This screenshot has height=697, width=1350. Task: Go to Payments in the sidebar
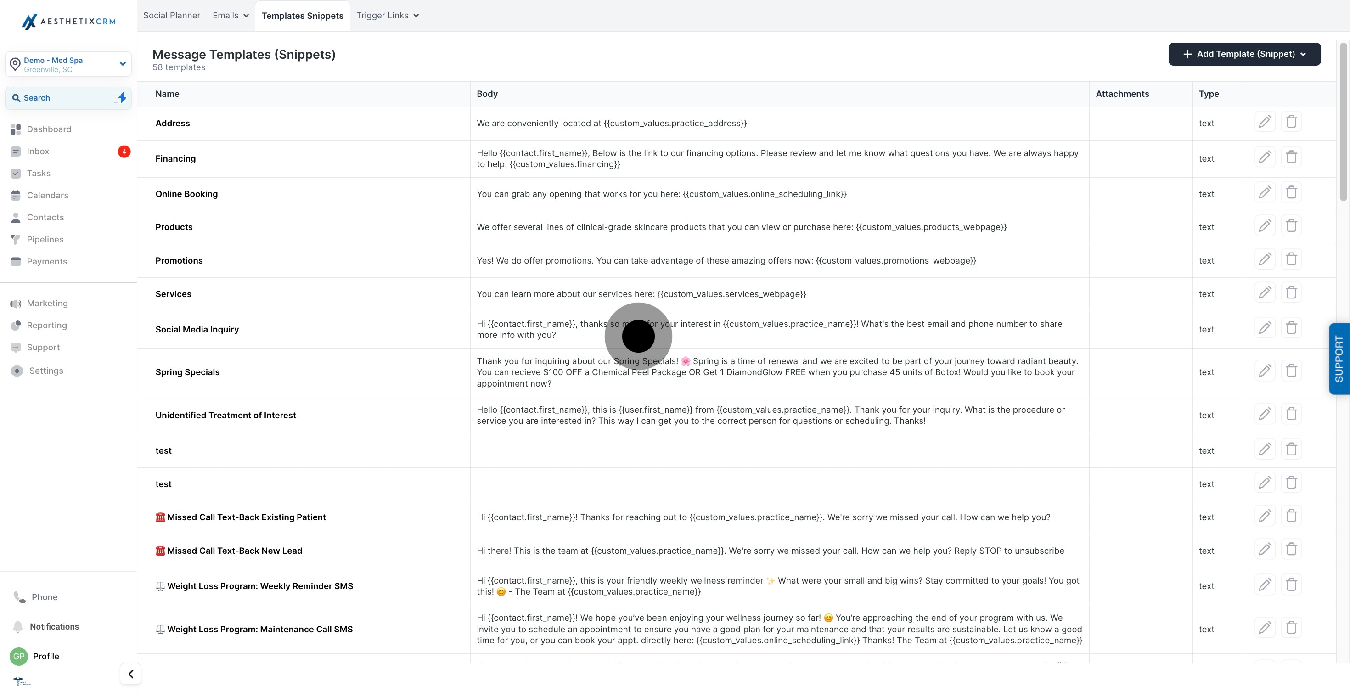[x=46, y=261]
